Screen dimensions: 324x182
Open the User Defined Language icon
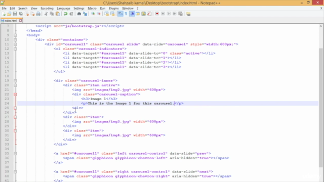click(x=138, y=14)
